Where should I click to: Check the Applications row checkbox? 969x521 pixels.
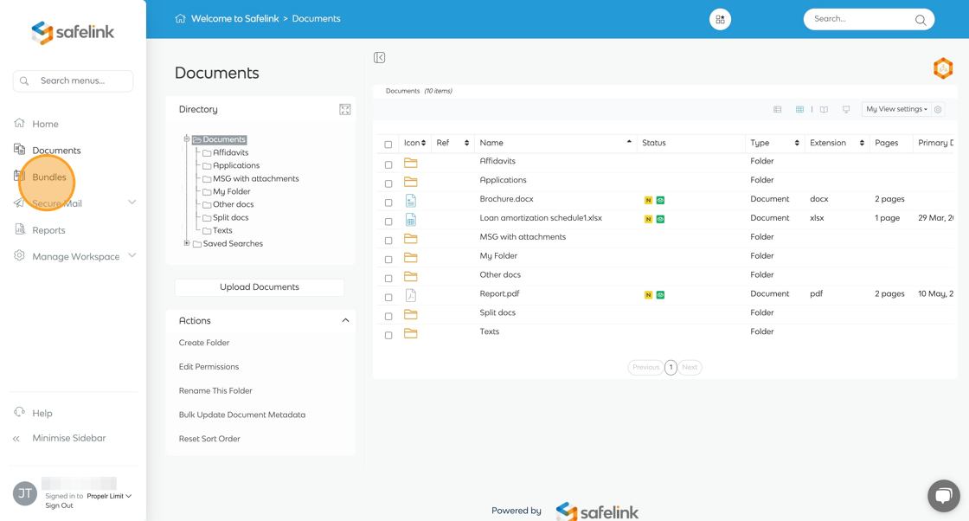(x=388, y=183)
